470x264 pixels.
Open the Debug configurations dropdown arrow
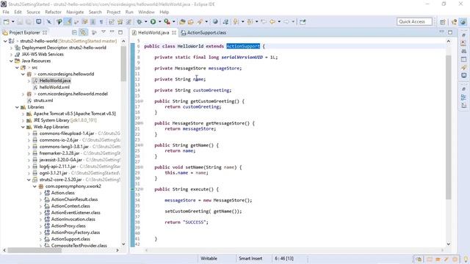pyautogui.click(x=145, y=21)
